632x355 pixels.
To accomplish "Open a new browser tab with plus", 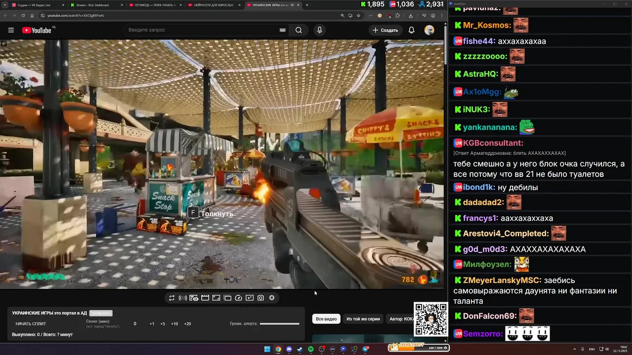I will click(307, 5).
